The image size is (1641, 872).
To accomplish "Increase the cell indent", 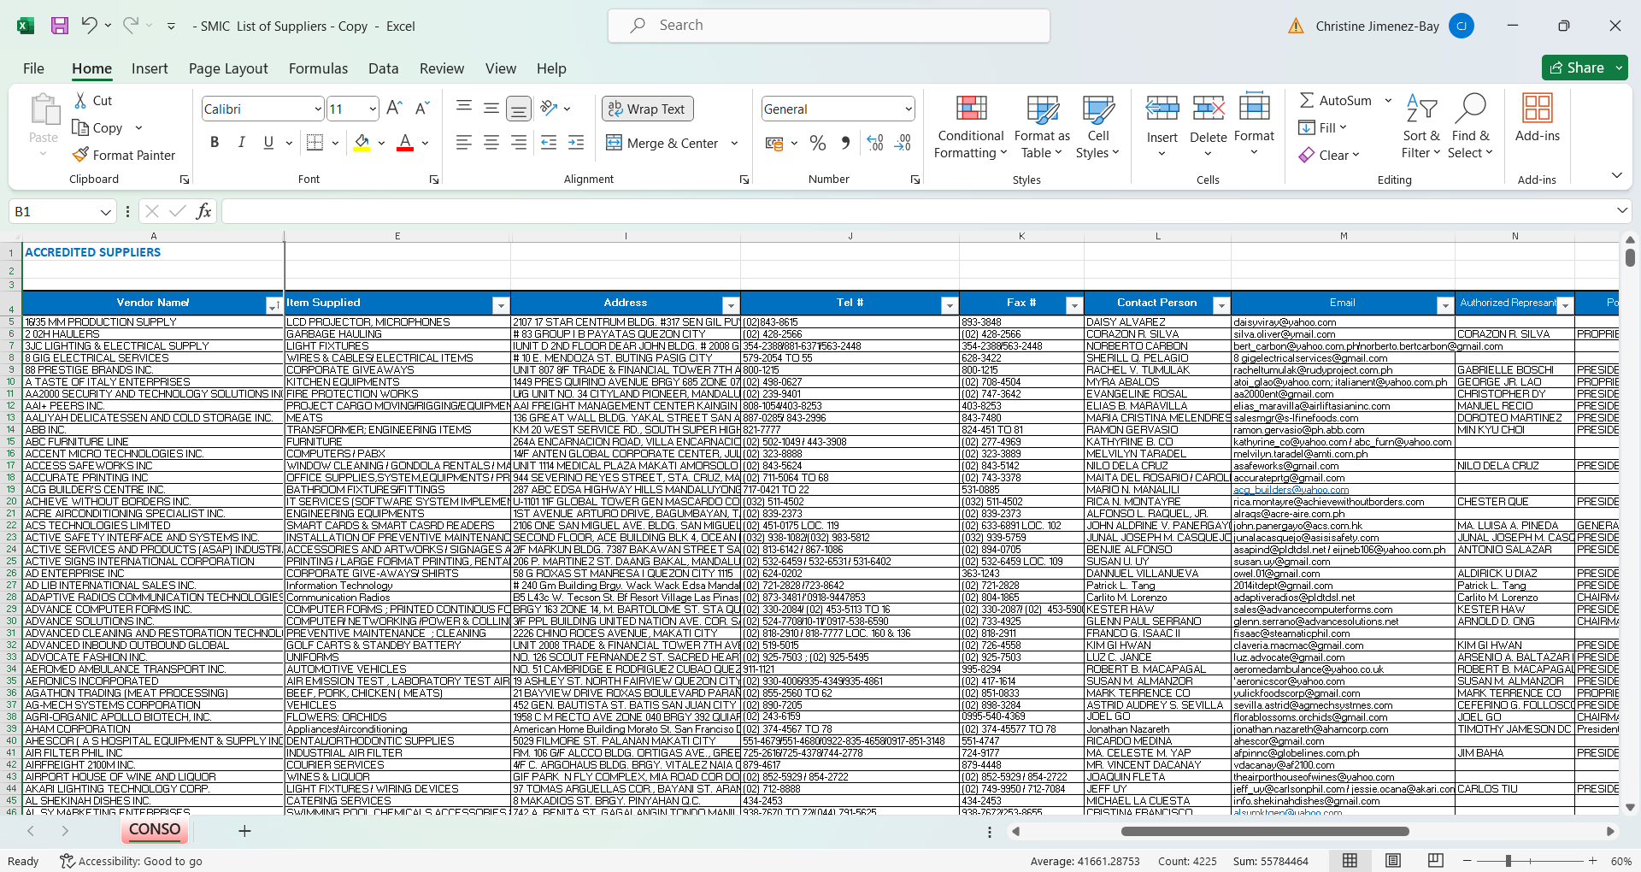I will pos(576,143).
